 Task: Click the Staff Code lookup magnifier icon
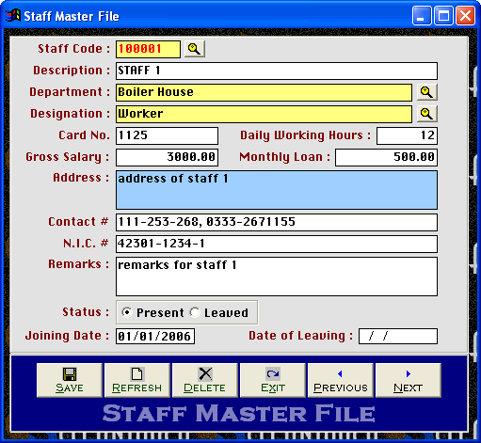tap(195, 49)
